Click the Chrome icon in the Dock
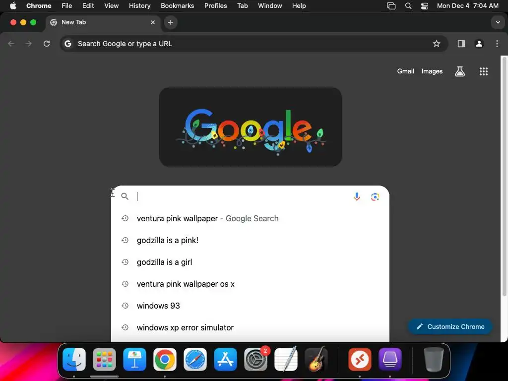The width and height of the screenshot is (508, 381). (x=165, y=360)
